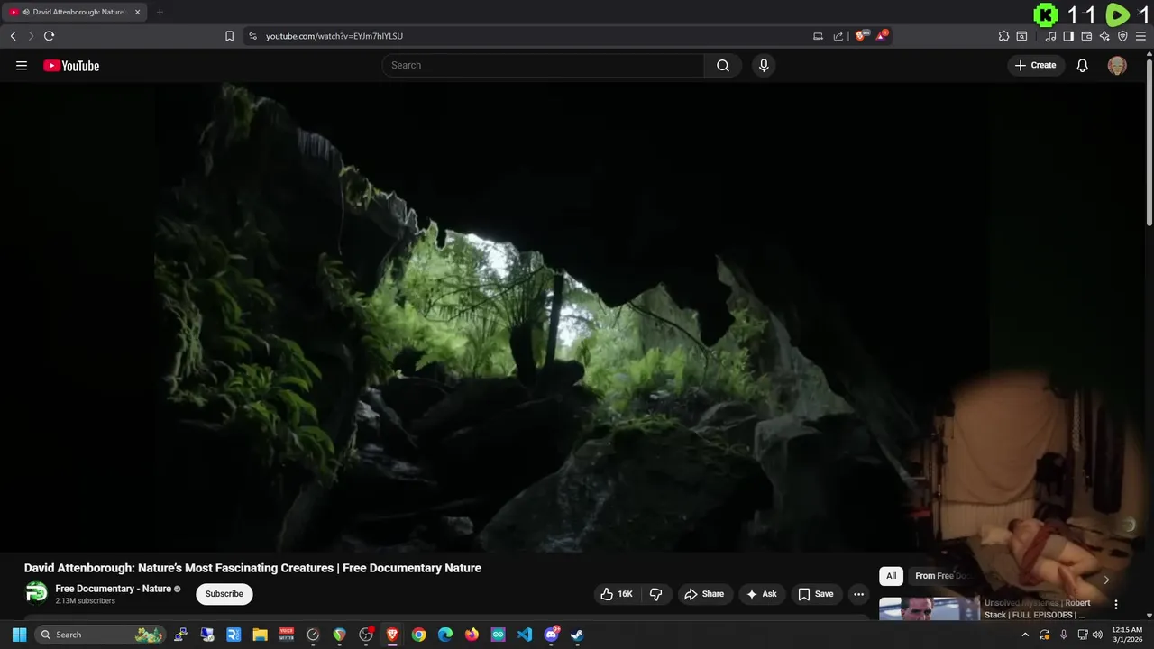The width and height of the screenshot is (1154, 649).
Task: Open browser extensions puzzle icon
Action: point(1003,36)
